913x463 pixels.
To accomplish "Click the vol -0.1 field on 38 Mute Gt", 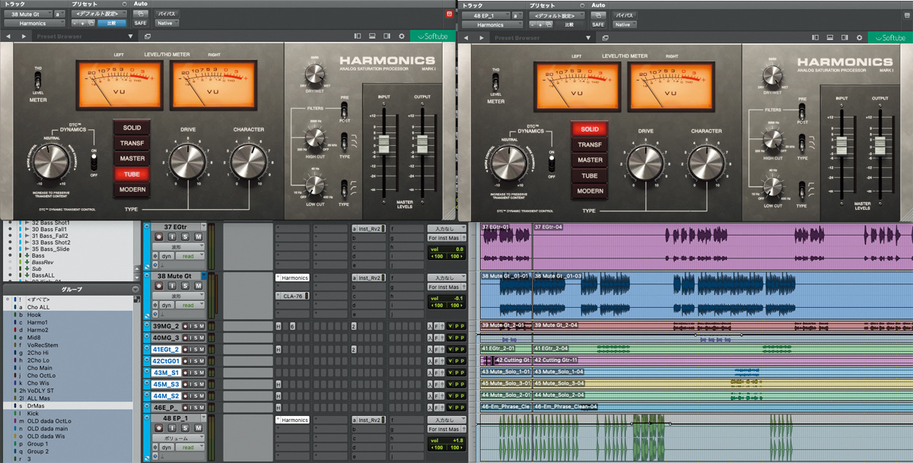I will pyautogui.click(x=447, y=298).
